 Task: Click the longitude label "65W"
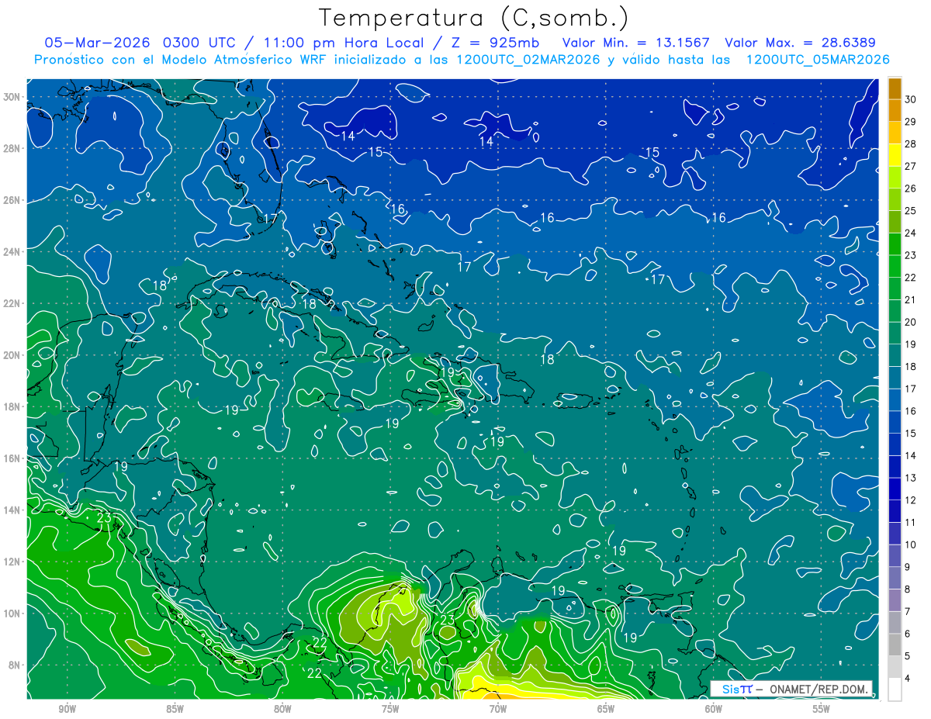coord(606,709)
